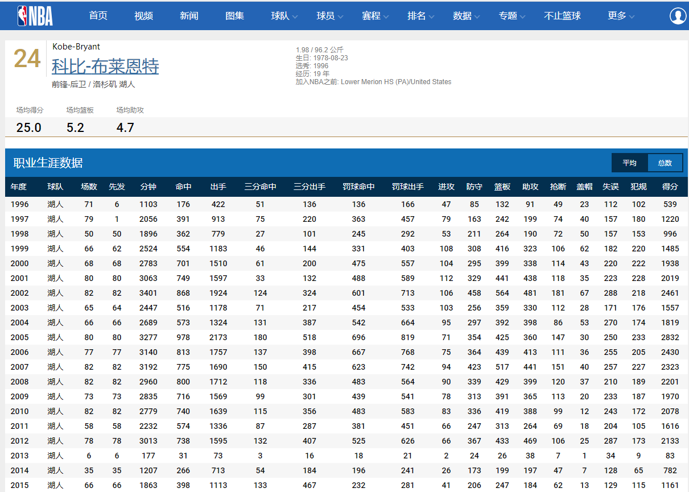
Task: Click the 犯规 fouls column header
Action: [x=639, y=187]
